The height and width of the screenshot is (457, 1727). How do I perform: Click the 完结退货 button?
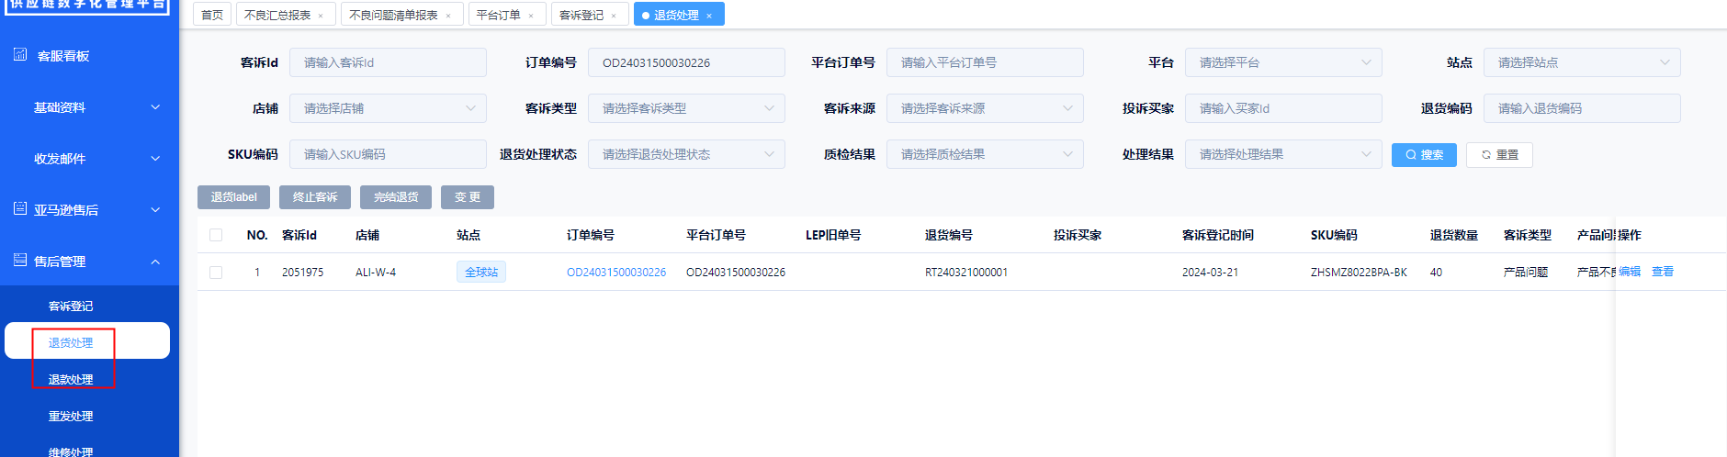coord(396,197)
